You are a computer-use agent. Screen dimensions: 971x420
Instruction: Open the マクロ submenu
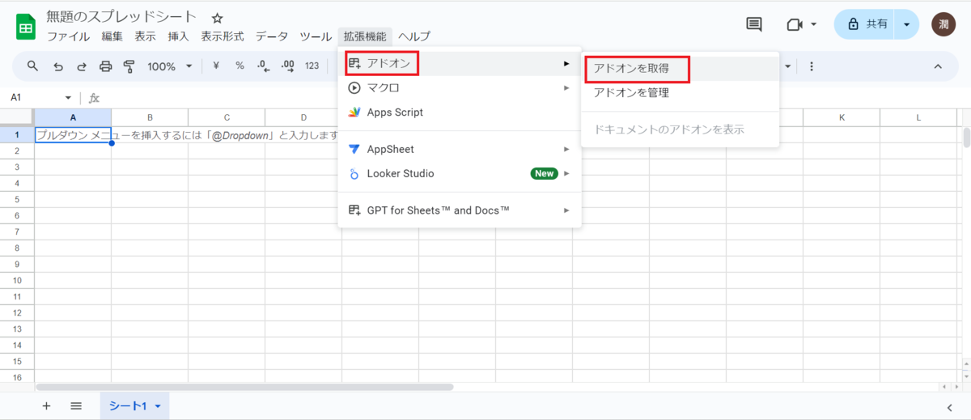460,87
